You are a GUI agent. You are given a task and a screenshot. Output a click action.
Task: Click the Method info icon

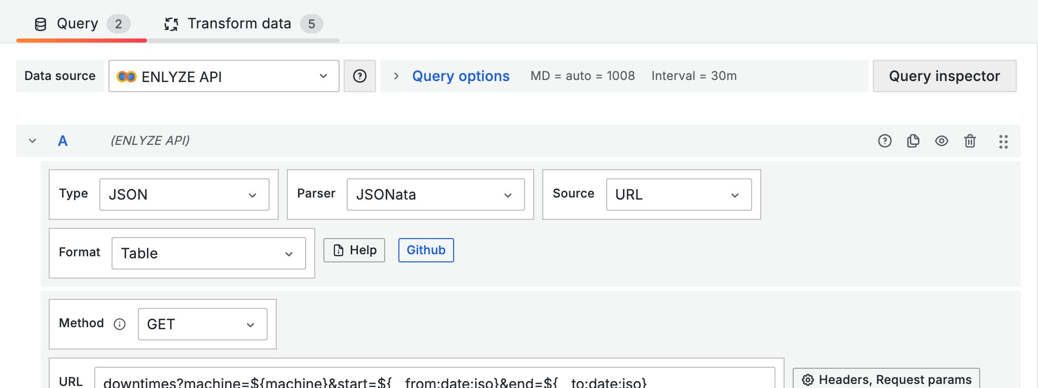pyautogui.click(x=120, y=324)
